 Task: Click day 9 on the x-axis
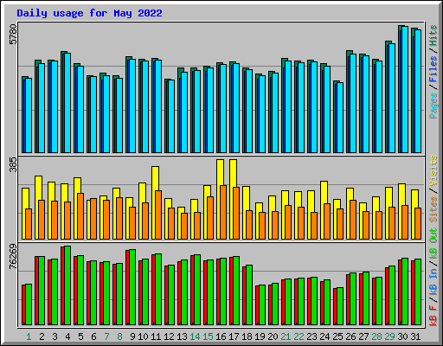[132, 336]
